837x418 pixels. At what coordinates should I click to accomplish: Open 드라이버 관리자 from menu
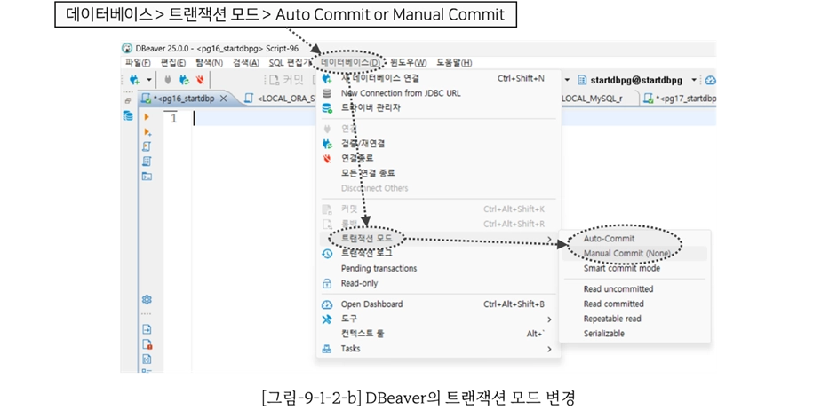point(438,107)
